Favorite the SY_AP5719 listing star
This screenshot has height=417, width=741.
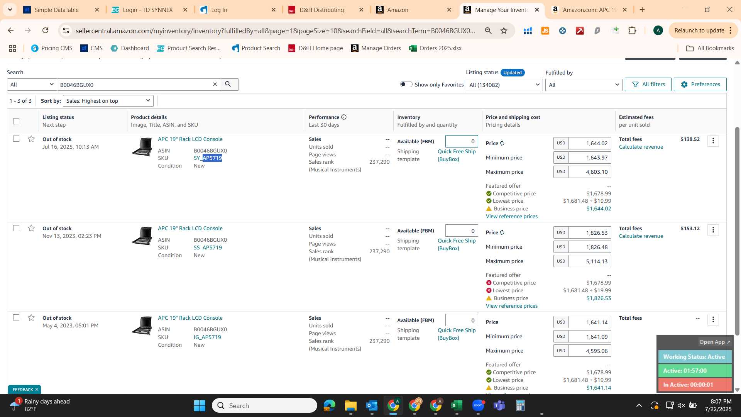31,139
